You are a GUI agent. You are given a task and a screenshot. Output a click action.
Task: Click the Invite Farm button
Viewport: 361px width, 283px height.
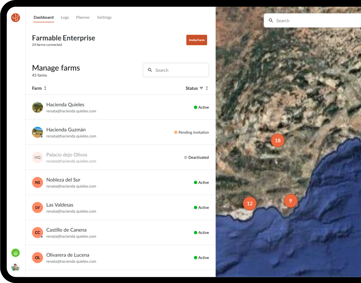(x=197, y=40)
